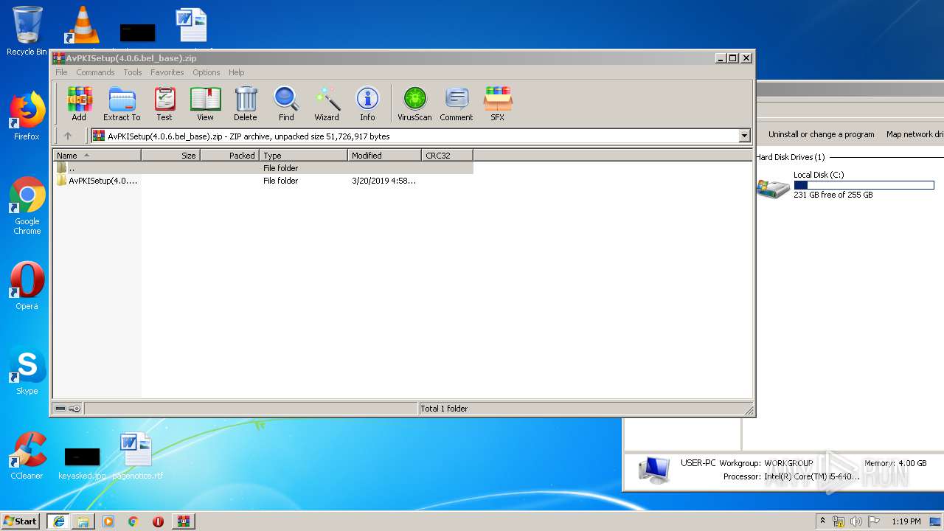Screen dimensions: 944x531
Task: Open the Help menu
Action: [236, 72]
